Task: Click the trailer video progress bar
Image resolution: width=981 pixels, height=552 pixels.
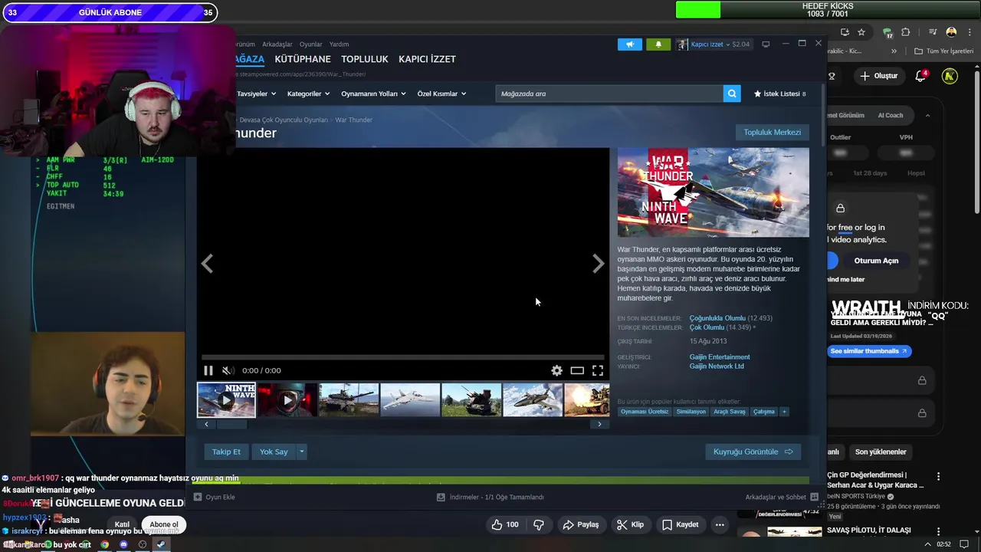Action: (402, 357)
